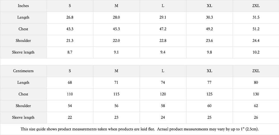This screenshot has width=279, height=135.
Task: Click the Sleeve length label in centimeters table
Action: pyautogui.click(x=23, y=118)
